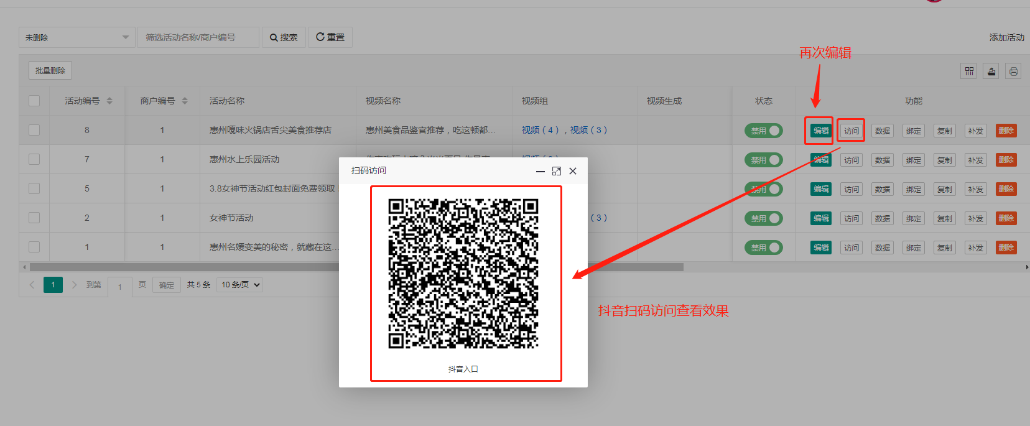Click activity name 惠州嘎味火锅店舌尖美食推荐店

271,130
